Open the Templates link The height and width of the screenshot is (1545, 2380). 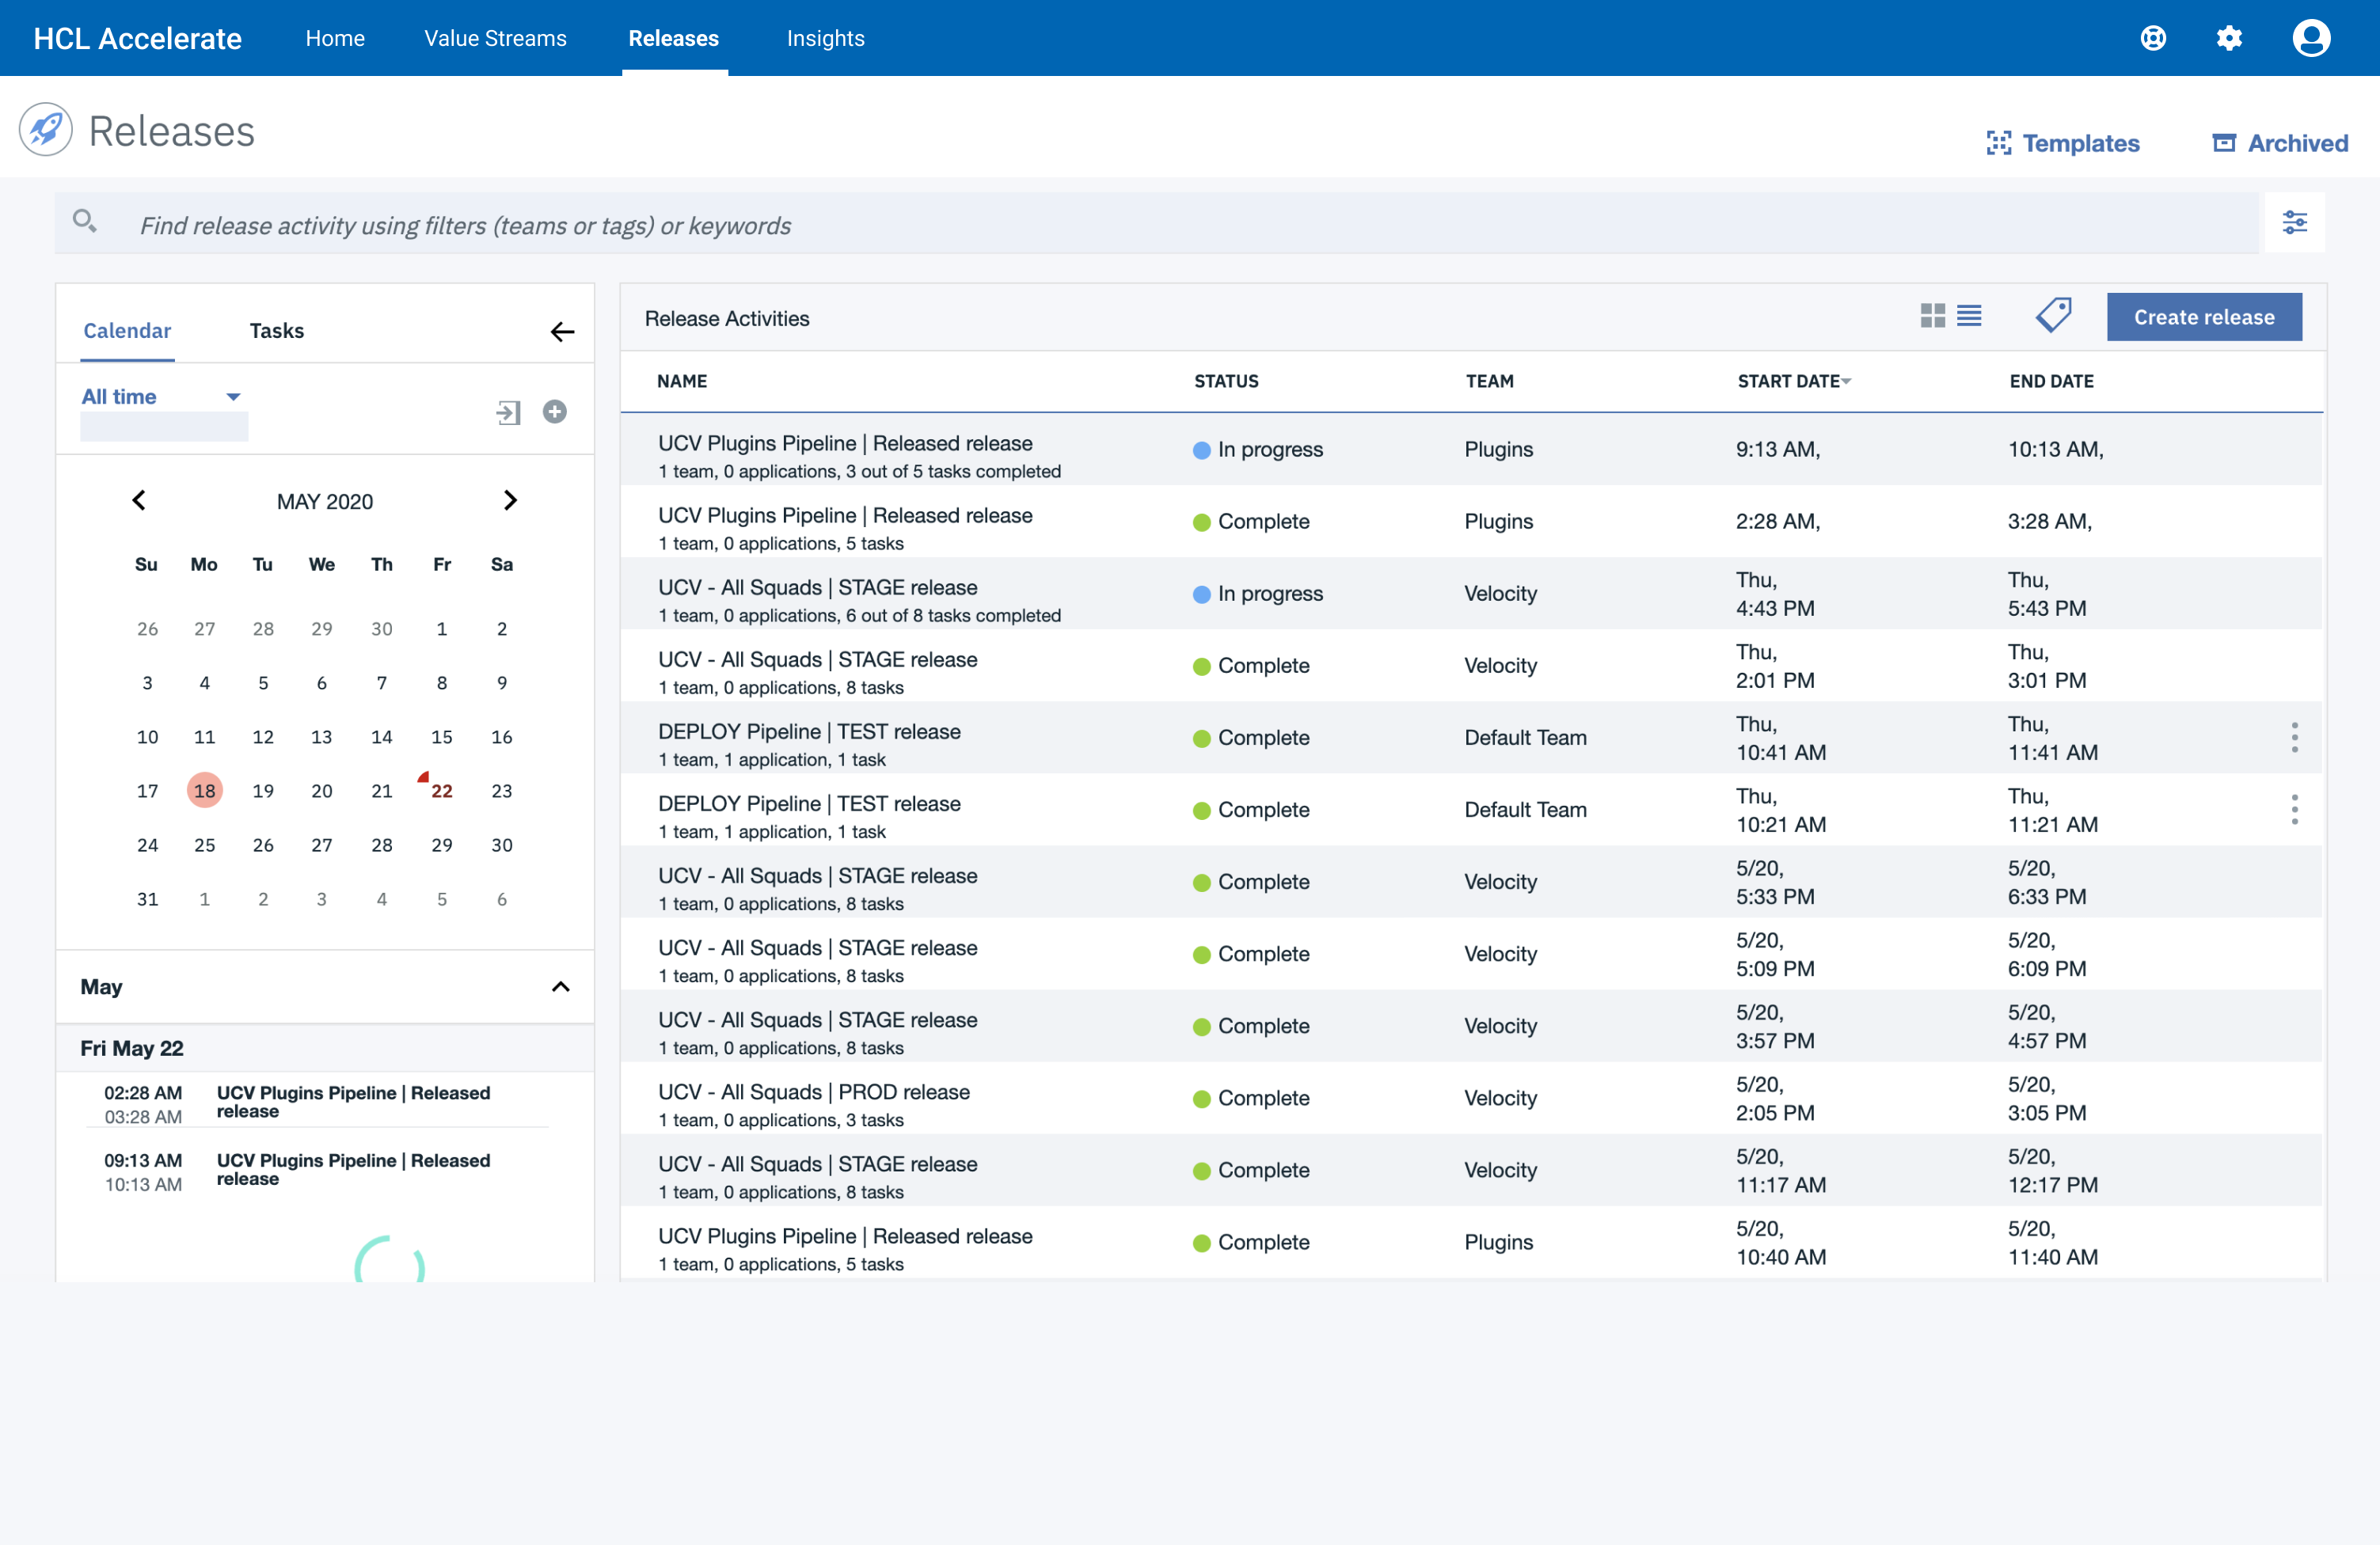(x=2062, y=143)
